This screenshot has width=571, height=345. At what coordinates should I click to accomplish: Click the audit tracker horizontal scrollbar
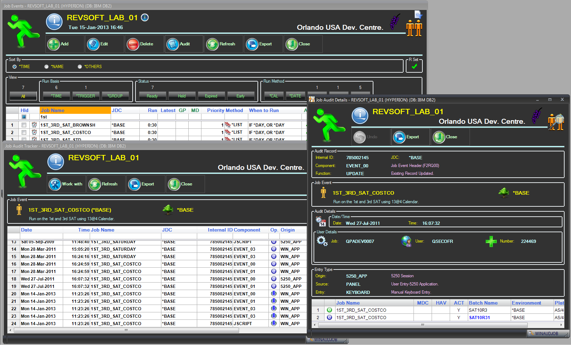coord(126,330)
